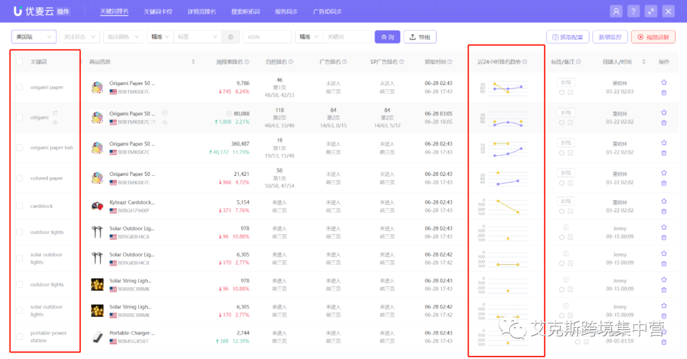Click the ASIN input field
Screen dimensions: 687x359
point(267,37)
